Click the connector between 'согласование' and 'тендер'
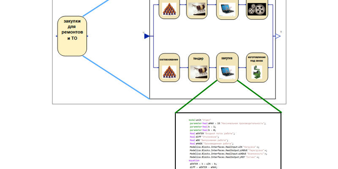Image resolution: width=338 pixels, height=169 pixels. click(x=183, y=68)
